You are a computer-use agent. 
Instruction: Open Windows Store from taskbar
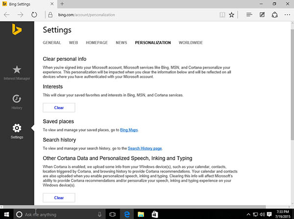tap(155, 214)
